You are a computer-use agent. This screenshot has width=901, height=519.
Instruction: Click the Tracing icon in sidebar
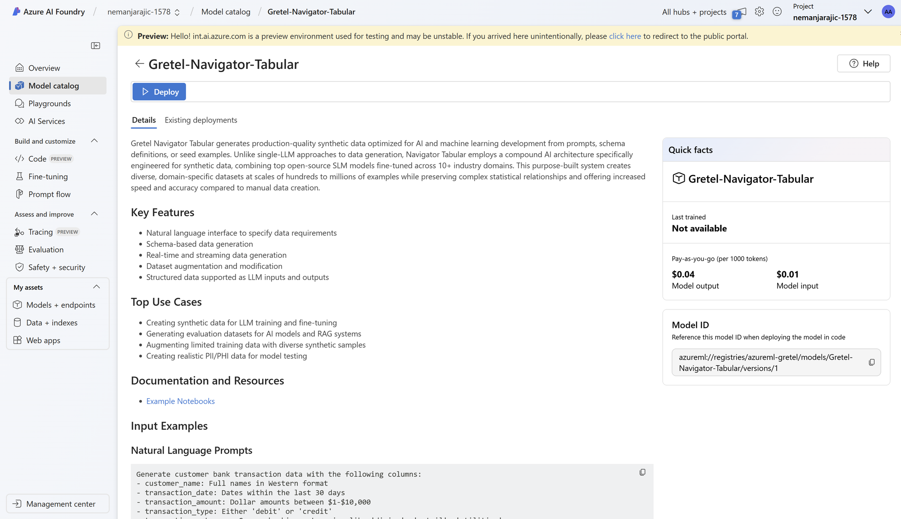pos(19,232)
